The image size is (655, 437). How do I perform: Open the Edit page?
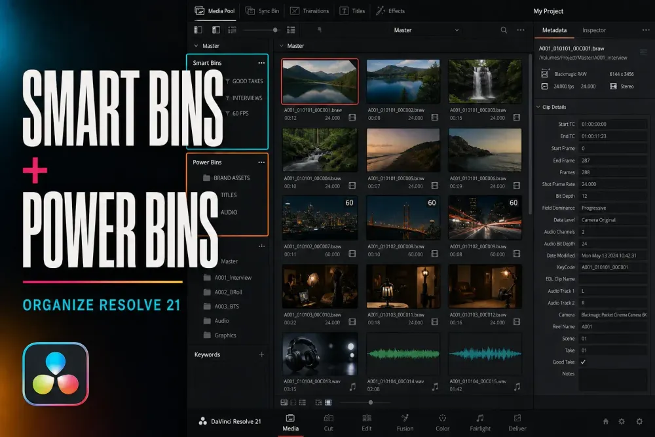[x=367, y=423]
